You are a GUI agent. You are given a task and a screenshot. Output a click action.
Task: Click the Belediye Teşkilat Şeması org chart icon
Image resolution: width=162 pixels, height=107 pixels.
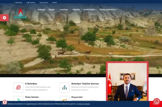[x=65, y=87]
